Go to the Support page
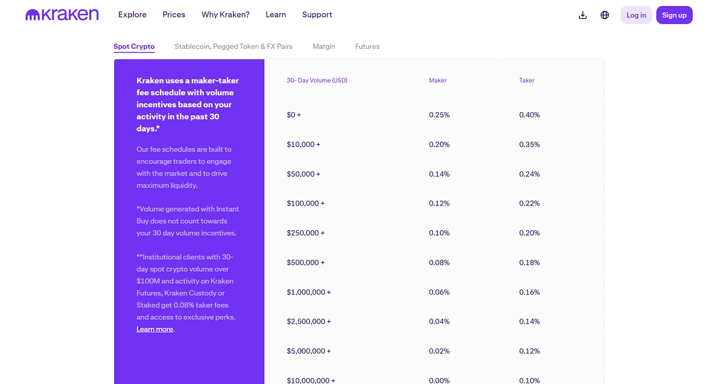Viewport: 724px width, 384px height. click(317, 14)
